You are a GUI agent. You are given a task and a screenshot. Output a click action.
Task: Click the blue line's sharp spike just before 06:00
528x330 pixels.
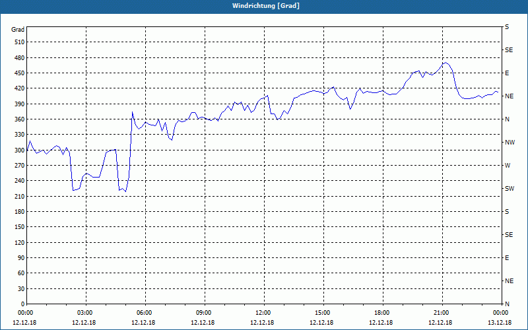pos(133,112)
